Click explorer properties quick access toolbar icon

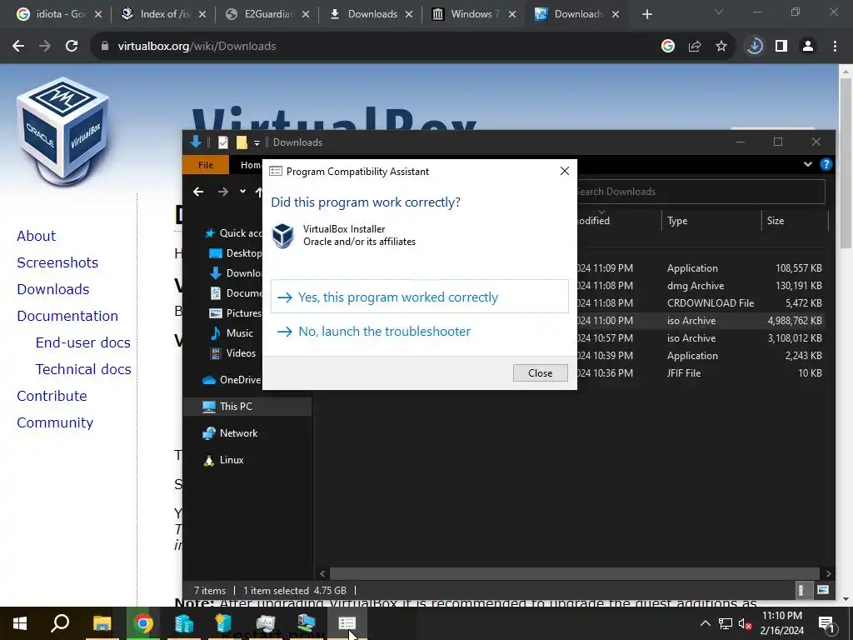coord(223,142)
